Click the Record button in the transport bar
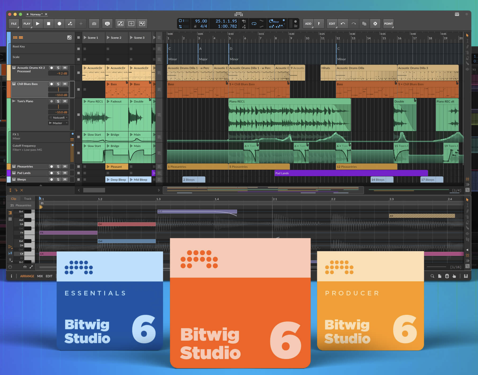The height and width of the screenshot is (375, 478). point(59,23)
